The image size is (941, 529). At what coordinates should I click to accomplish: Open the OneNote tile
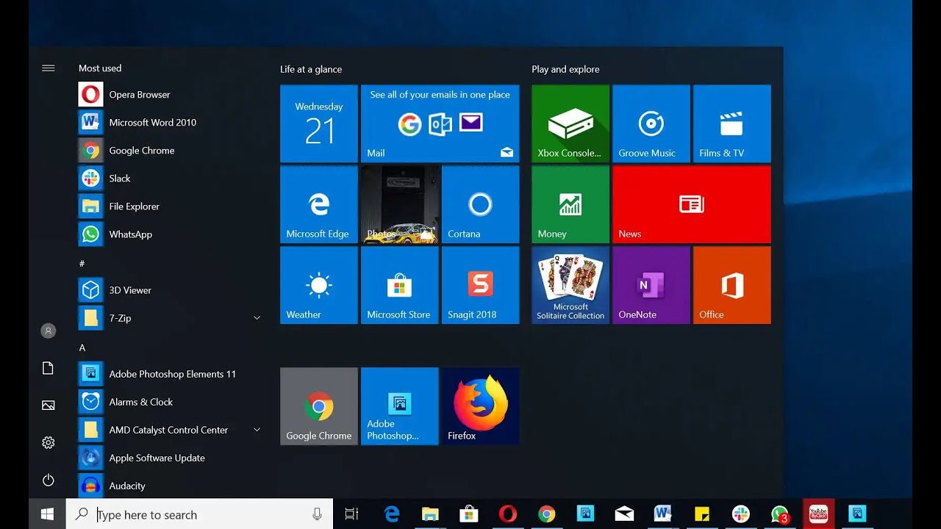coord(651,285)
